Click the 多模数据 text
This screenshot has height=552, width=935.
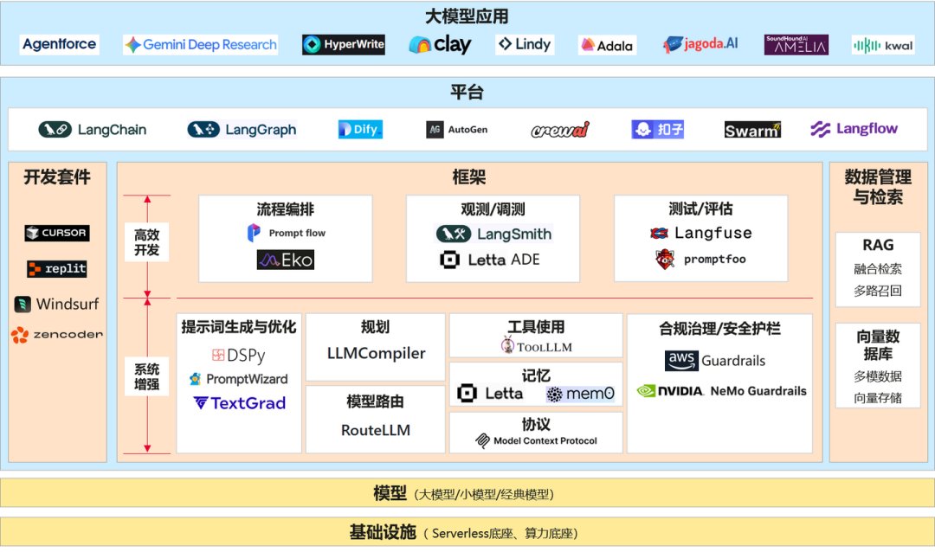click(x=878, y=376)
